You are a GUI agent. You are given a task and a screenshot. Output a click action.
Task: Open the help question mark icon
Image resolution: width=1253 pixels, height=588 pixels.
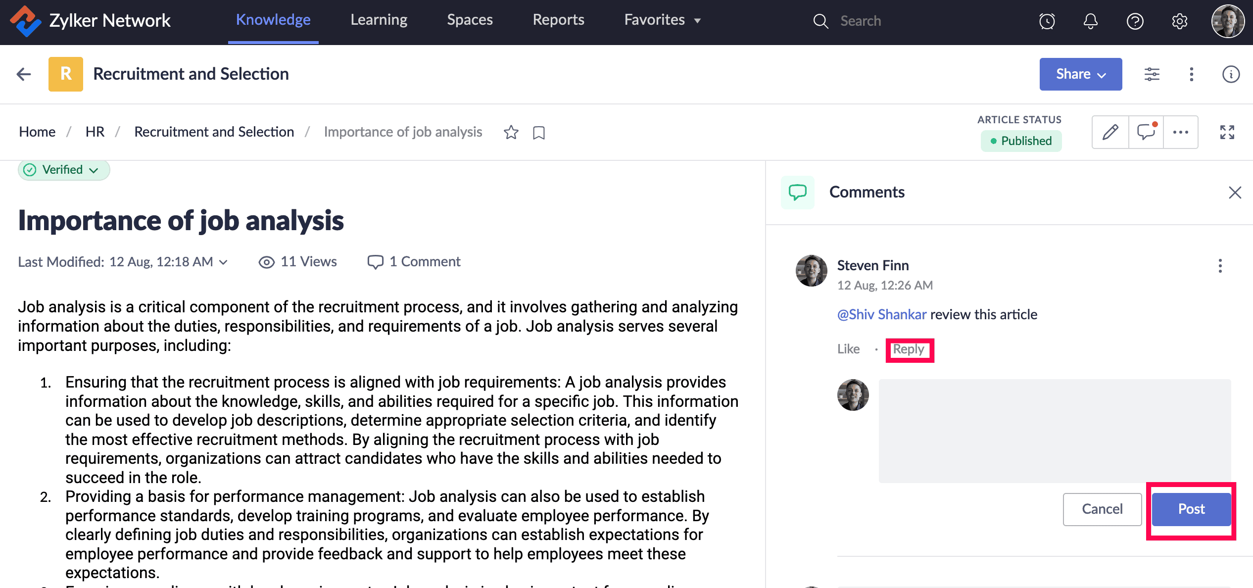coord(1135,21)
